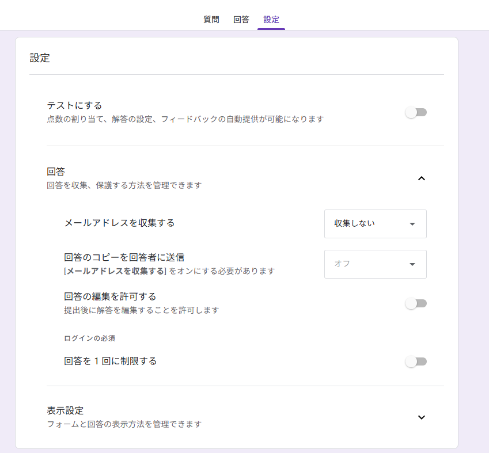Collapse the 回答 section chevron
489x453 pixels.
pyautogui.click(x=422, y=178)
